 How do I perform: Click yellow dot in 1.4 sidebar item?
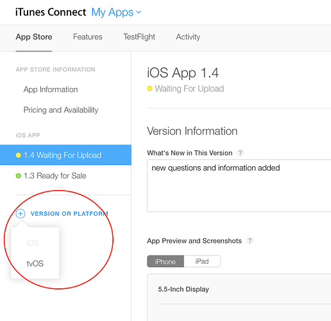pyautogui.click(x=19, y=155)
